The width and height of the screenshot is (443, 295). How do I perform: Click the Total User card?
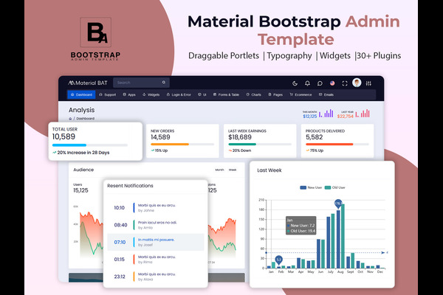point(95,142)
